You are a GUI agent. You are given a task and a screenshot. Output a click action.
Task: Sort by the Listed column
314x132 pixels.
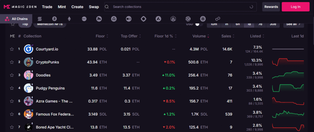coord(257,36)
